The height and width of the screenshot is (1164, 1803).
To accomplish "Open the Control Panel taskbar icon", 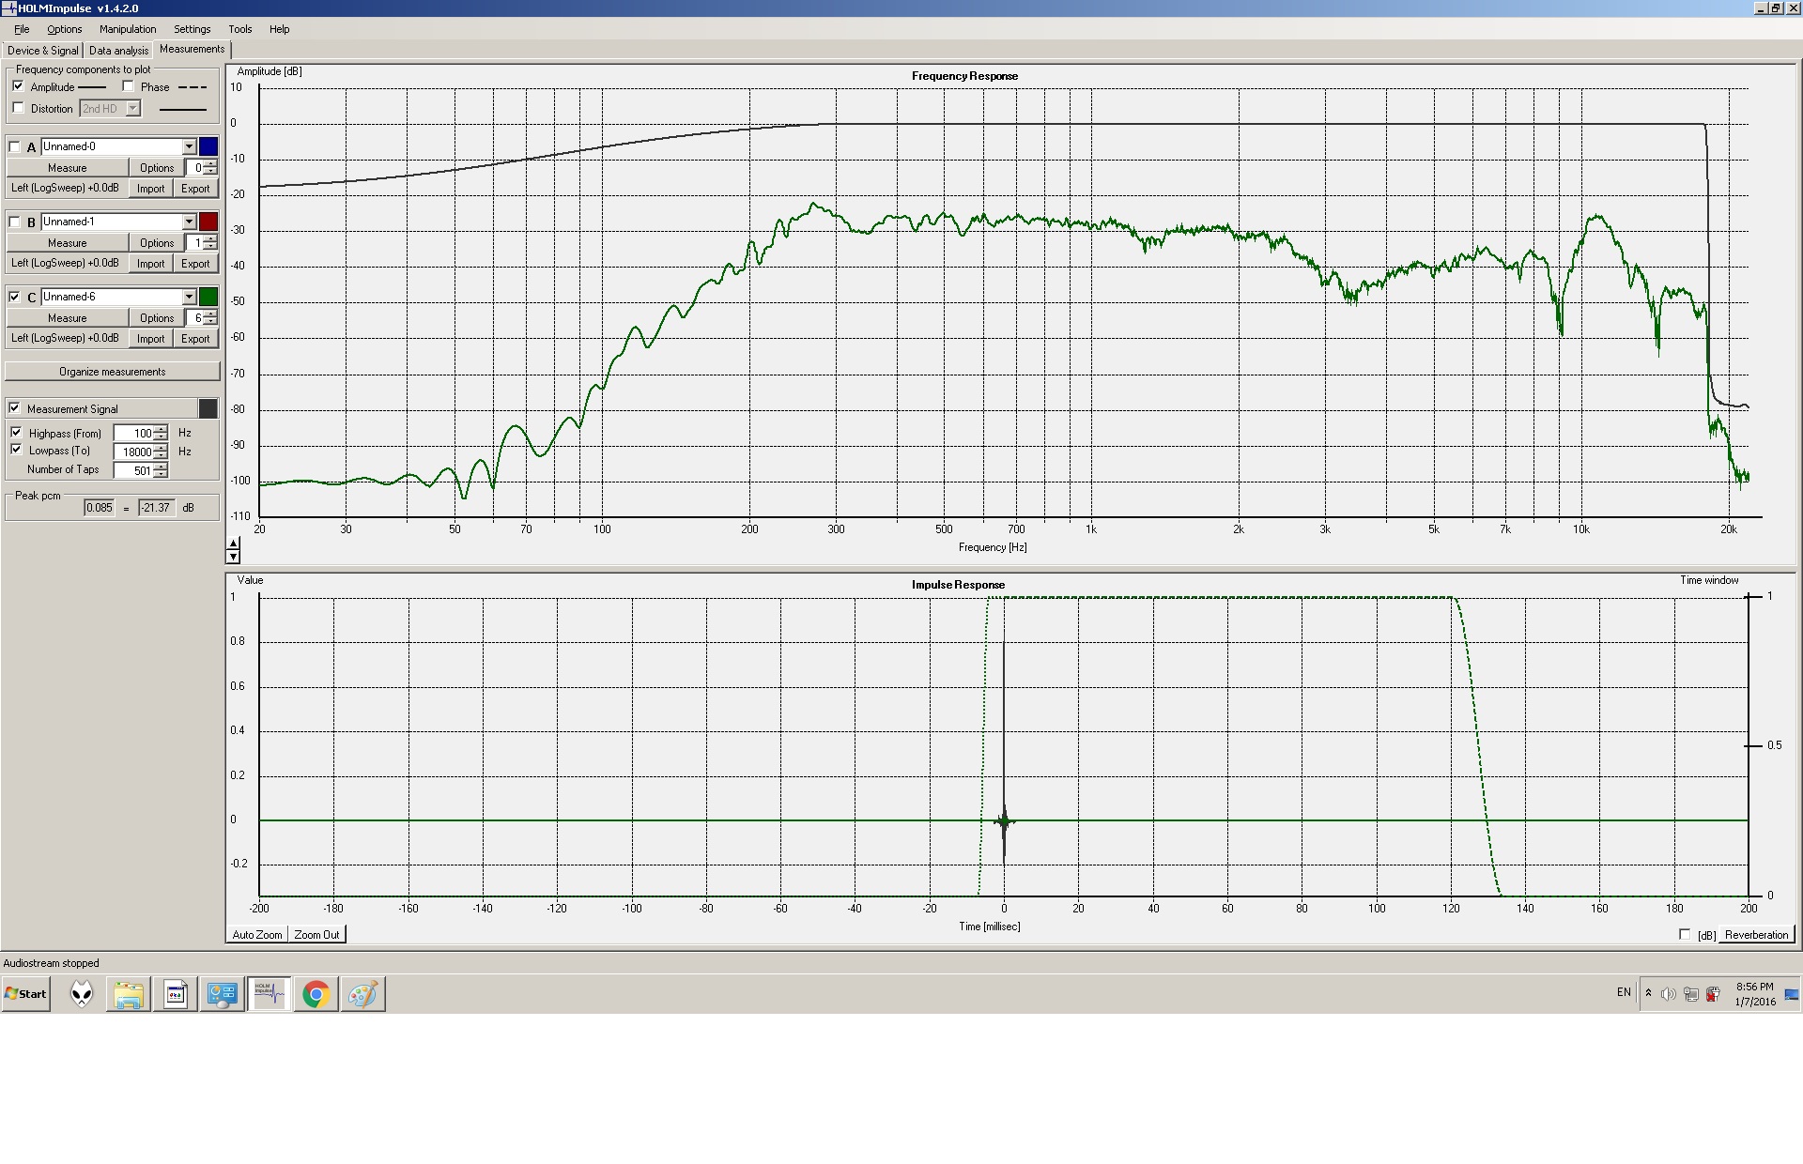I will [x=223, y=994].
